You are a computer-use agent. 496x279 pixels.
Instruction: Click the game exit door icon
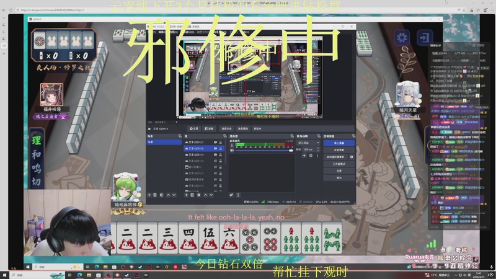pos(425,38)
